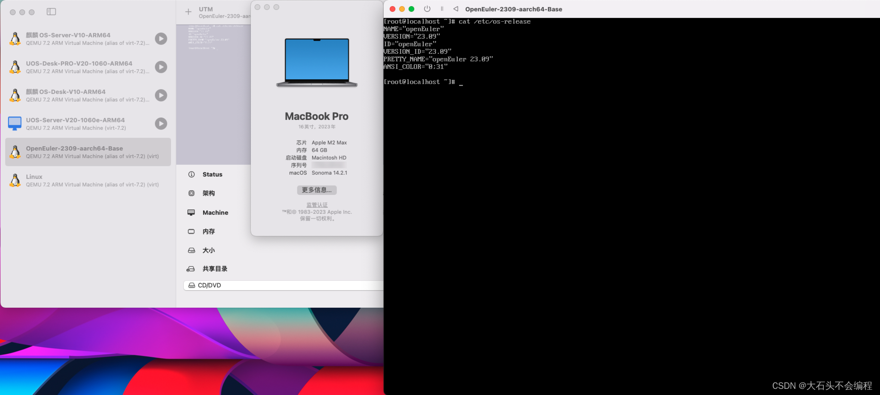Toggle the UTM sidebar icon

point(51,12)
